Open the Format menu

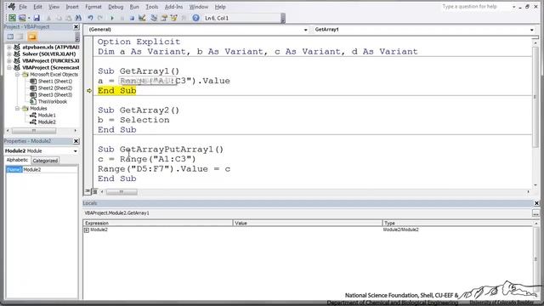(x=93, y=7)
